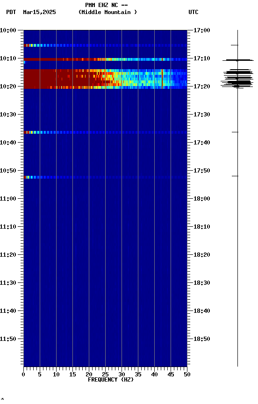Image resolution: width=258 pixels, height=404 pixels.
Task: Click the "PDT" timezone label
Action: (11, 12)
